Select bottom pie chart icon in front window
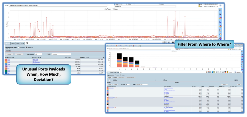 click(242, 69)
